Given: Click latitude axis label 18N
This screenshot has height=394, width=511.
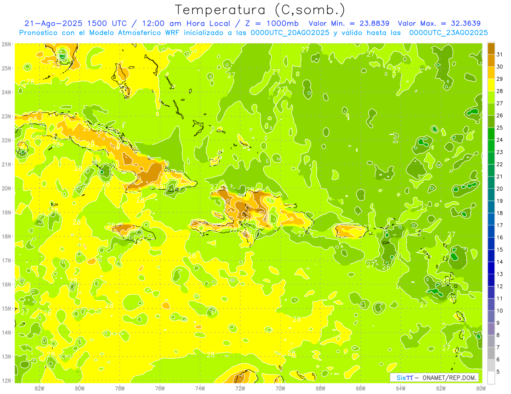Looking at the screenshot, I should coord(6,236).
